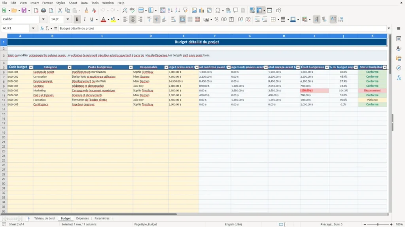
Task: Open the Format menu
Action: 47,3
